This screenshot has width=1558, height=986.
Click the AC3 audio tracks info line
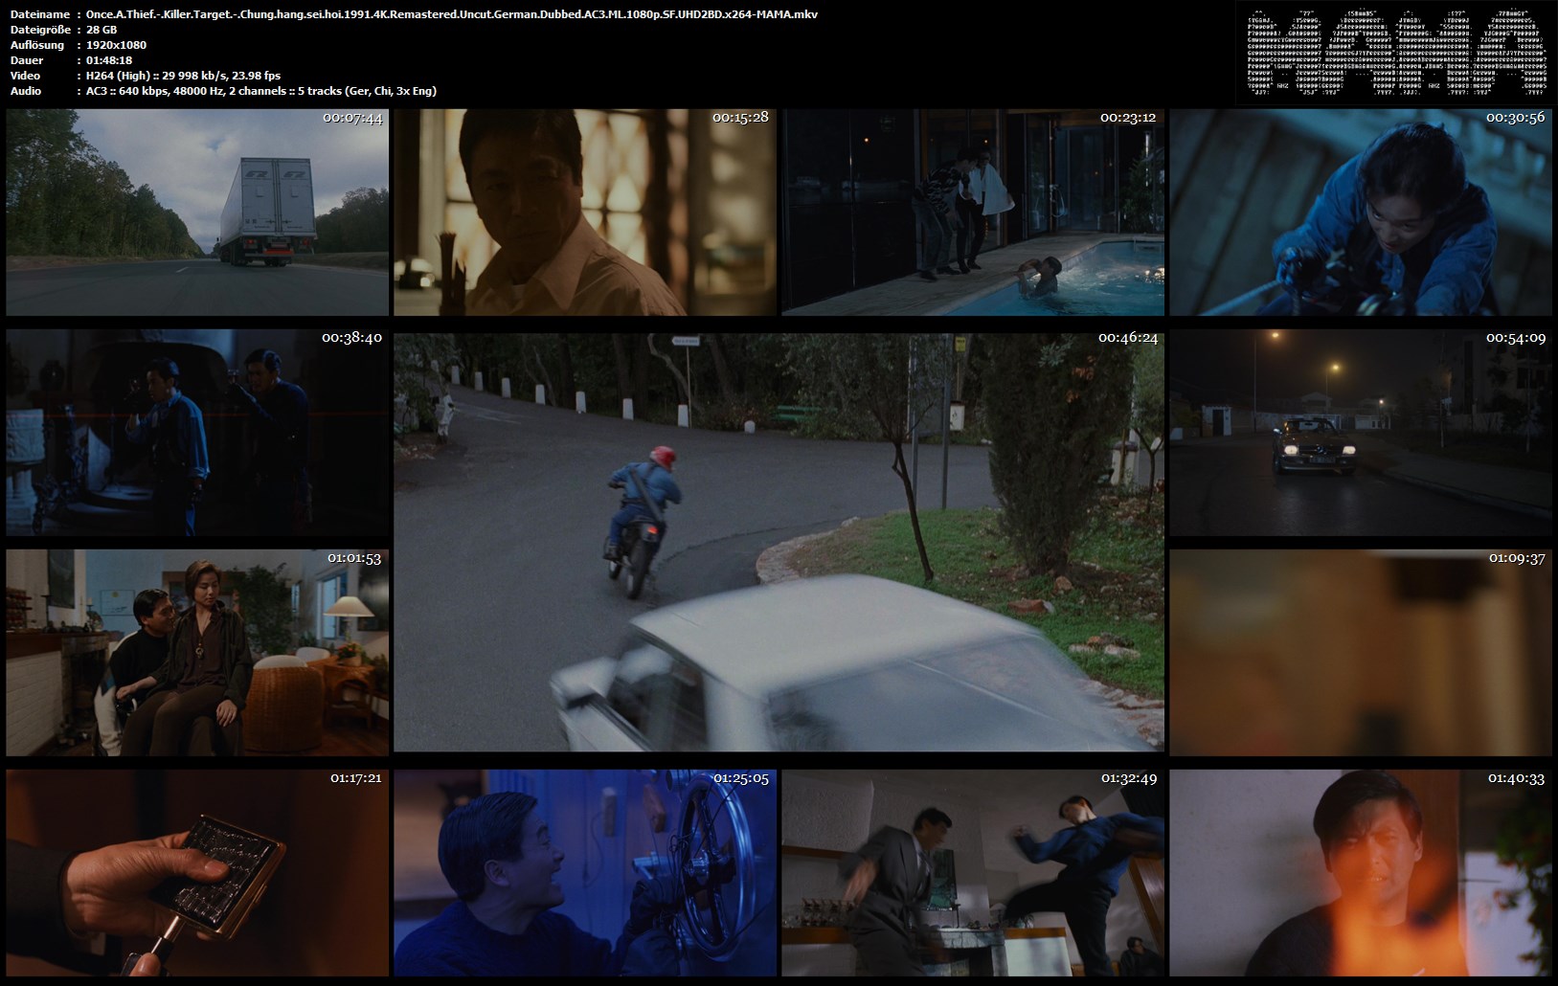(x=260, y=91)
